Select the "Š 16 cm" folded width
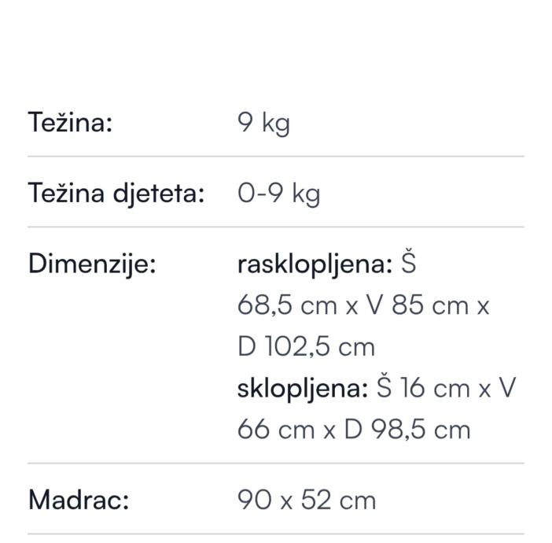 [423, 388]
